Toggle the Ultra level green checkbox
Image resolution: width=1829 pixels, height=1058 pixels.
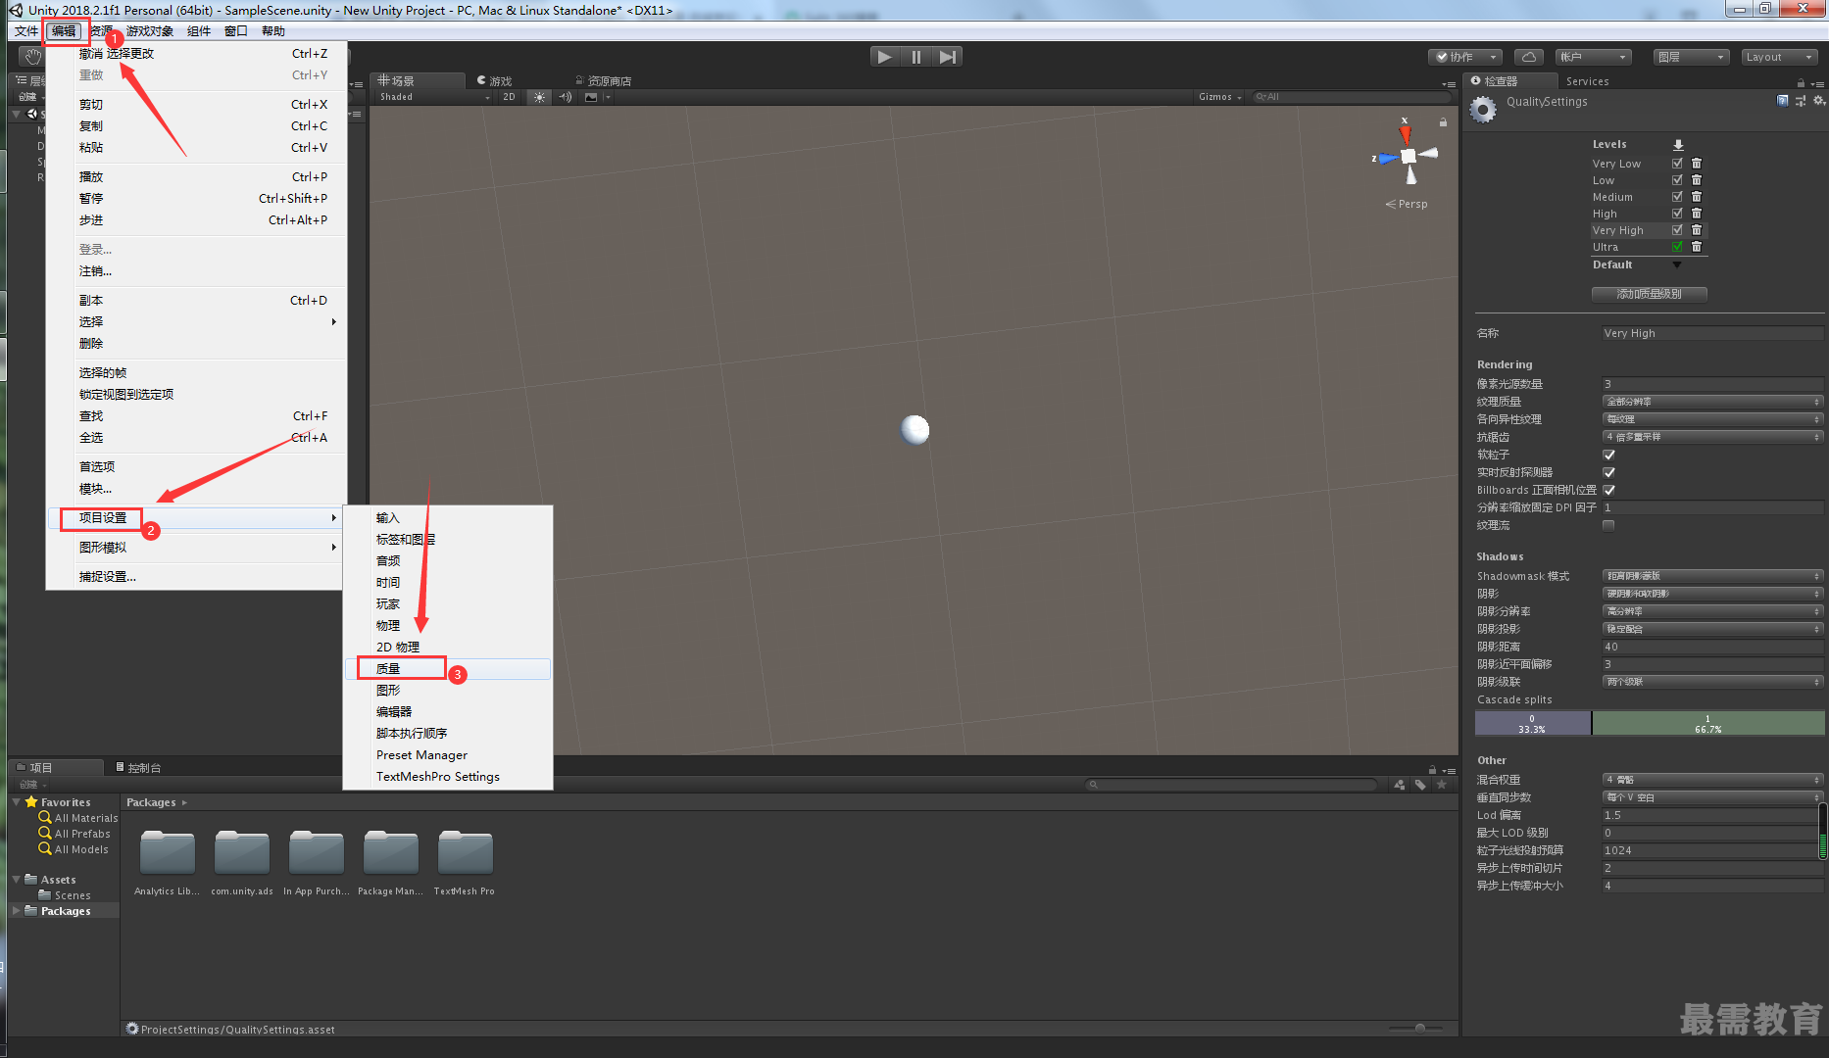[1677, 247]
